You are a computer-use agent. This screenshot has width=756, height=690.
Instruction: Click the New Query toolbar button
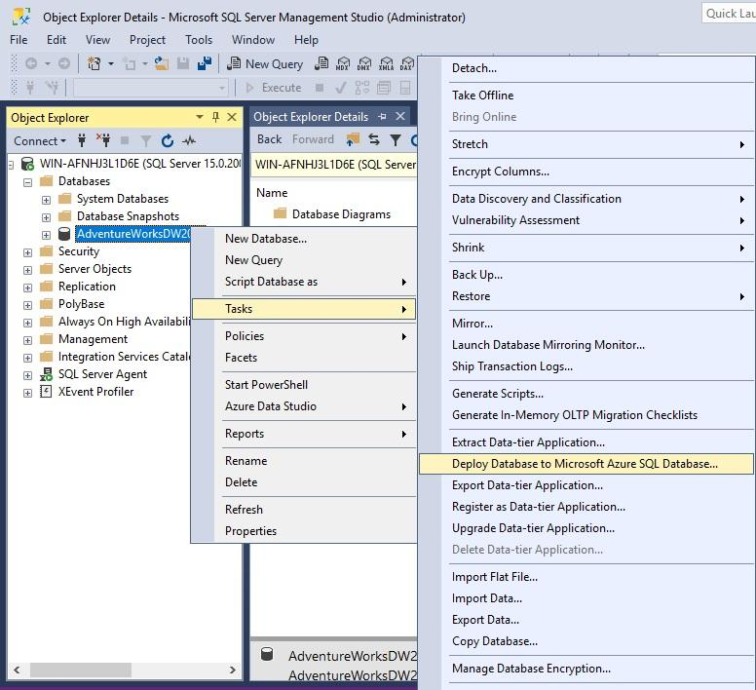tap(265, 63)
